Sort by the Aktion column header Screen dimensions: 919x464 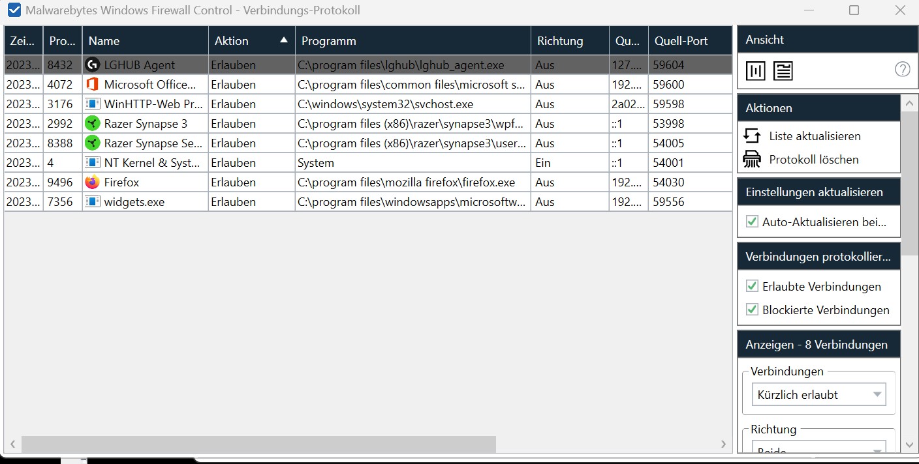[x=252, y=40]
